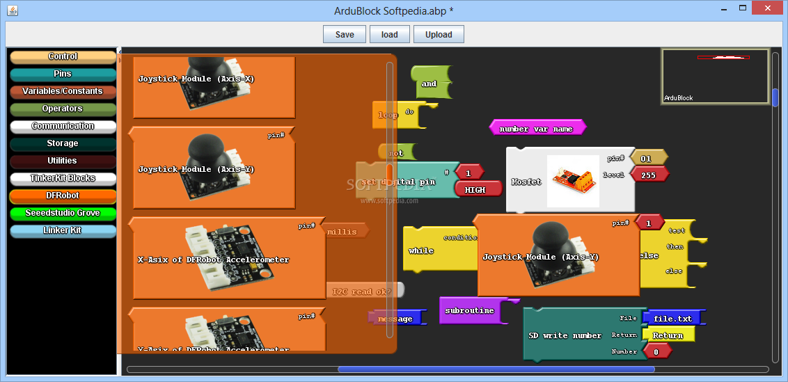Viewport: 788px width, 382px height.
Task: Click the HIGH value block
Action: 478,189
